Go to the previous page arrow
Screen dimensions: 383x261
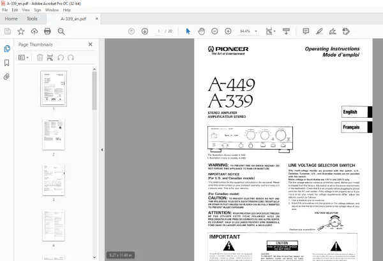pyautogui.click(x=131, y=31)
